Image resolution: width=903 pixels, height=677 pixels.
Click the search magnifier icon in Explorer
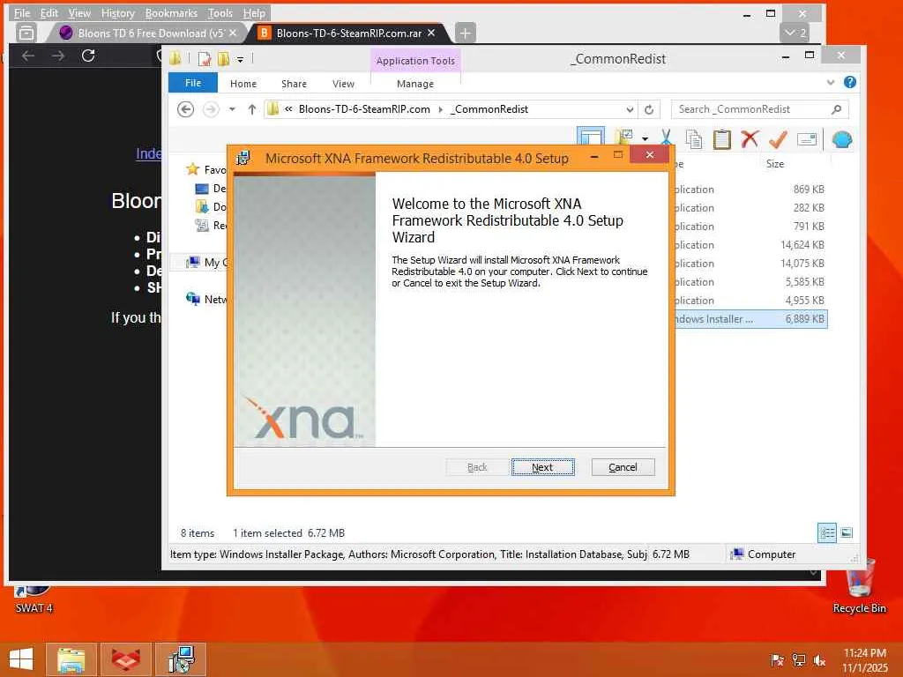click(x=836, y=108)
